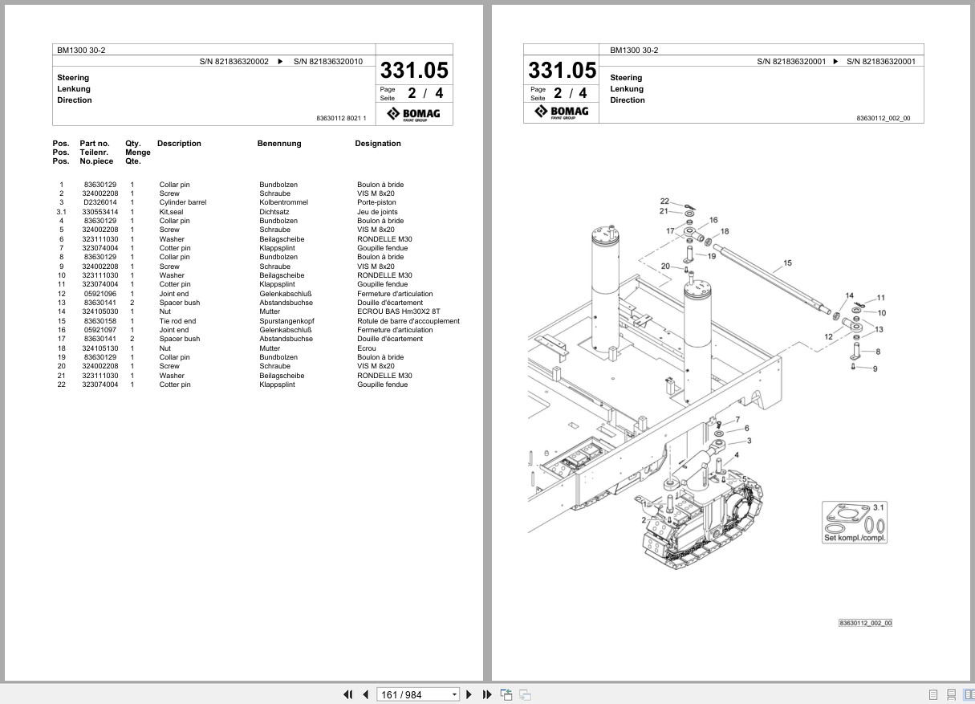The image size is (975, 704).
Task: Click the BOMAG logo on right page
Action: [x=562, y=112]
